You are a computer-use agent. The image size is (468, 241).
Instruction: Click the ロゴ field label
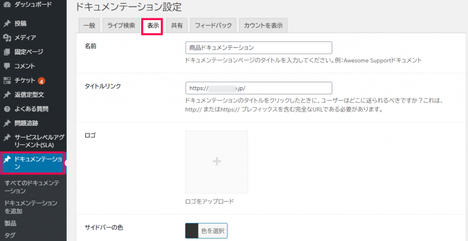[90, 135]
